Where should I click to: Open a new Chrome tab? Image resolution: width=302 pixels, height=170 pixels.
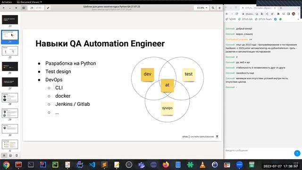281,8
